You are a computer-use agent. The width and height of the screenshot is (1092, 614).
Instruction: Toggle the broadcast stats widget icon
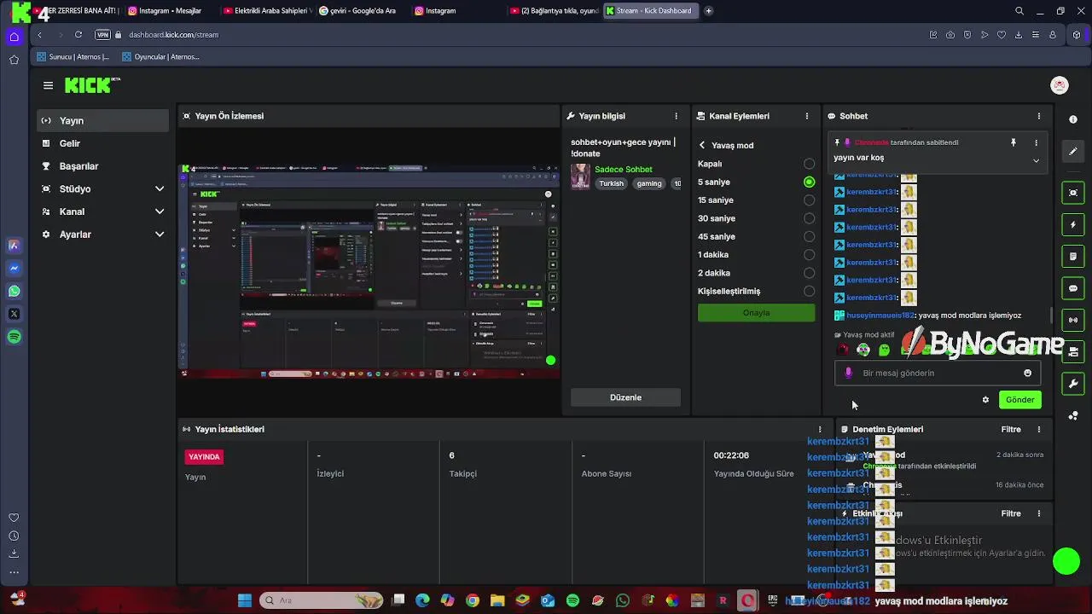(x=1073, y=321)
